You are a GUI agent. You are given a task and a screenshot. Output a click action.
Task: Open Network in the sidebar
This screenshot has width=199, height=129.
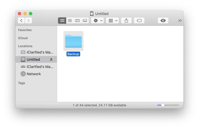point(34,74)
